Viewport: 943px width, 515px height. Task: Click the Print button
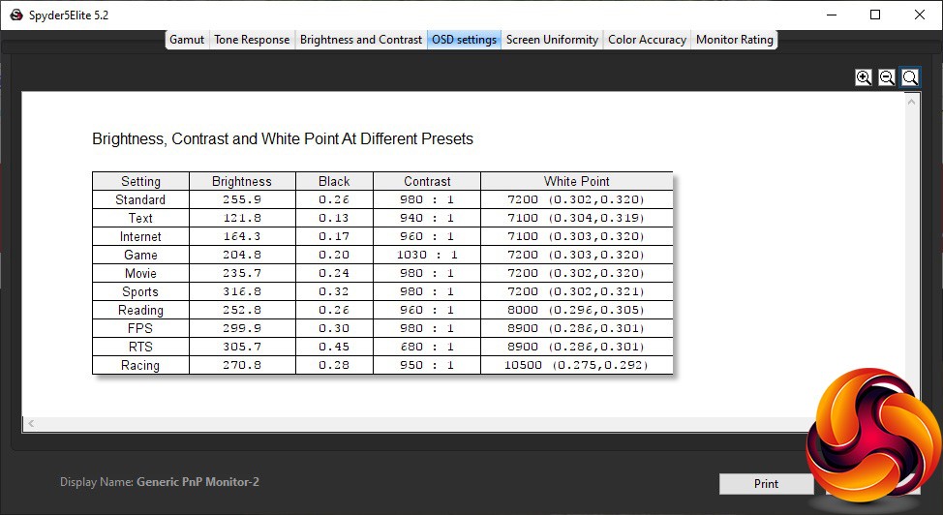(x=766, y=484)
